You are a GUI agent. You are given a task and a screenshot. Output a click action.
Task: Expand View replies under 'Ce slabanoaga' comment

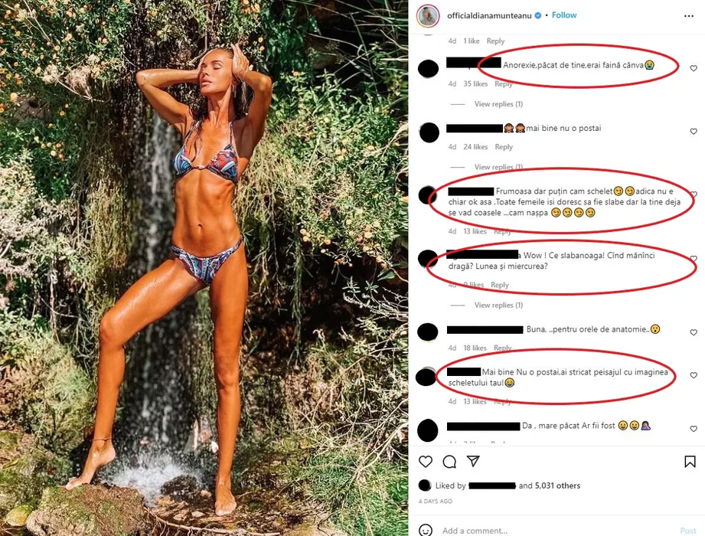[498, 305]
